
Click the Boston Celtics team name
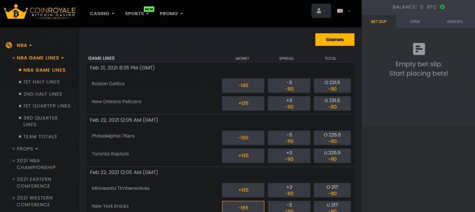click(108, 84)
